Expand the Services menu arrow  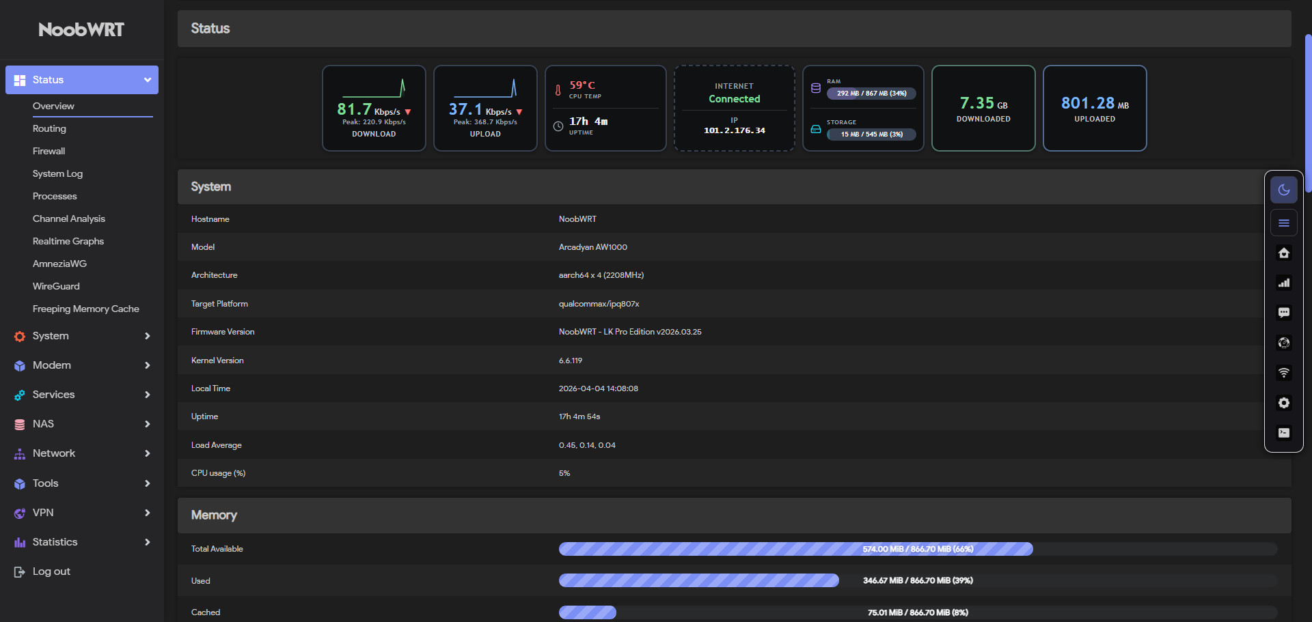pyautogui.click(x=147, y=395)
